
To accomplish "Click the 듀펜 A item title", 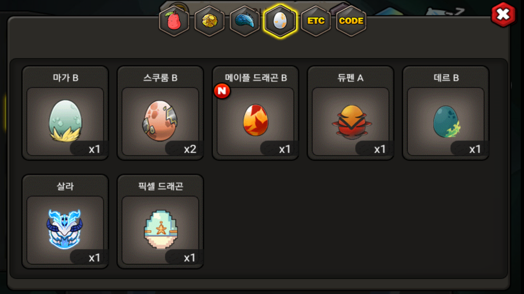I will click(350, 78).
